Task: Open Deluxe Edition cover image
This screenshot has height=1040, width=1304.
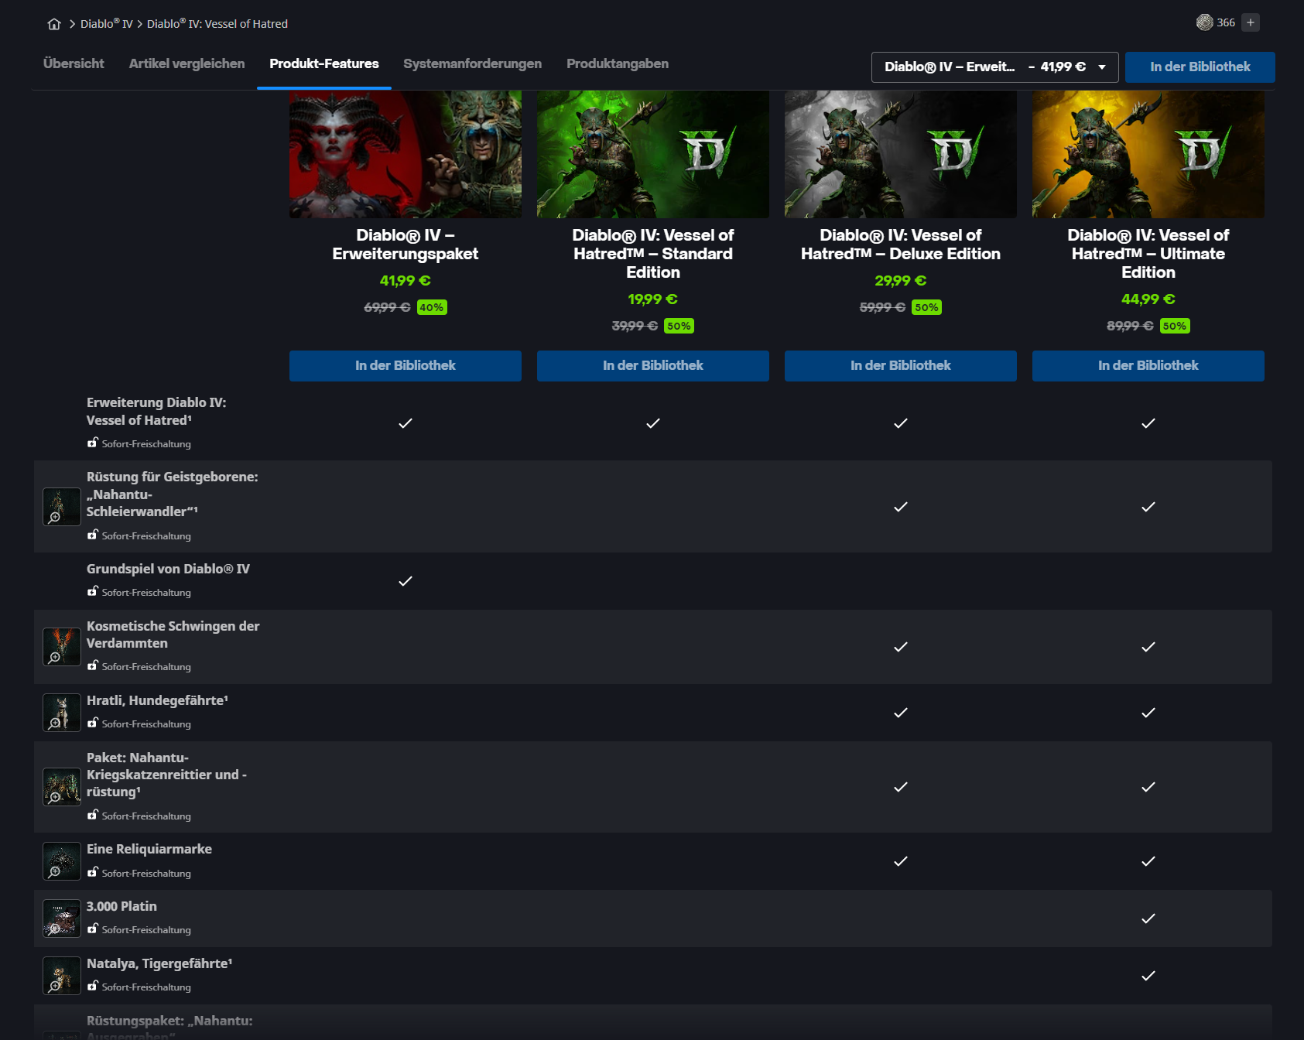Action: point(901,154)
